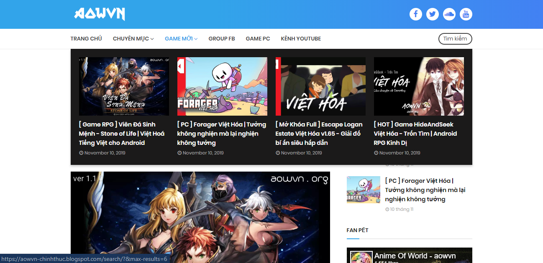Viewport: 543px width, 263px height.
Task: Click the FAN PÊT section heading
Action: pyautogui.click(x=358, y=230)
